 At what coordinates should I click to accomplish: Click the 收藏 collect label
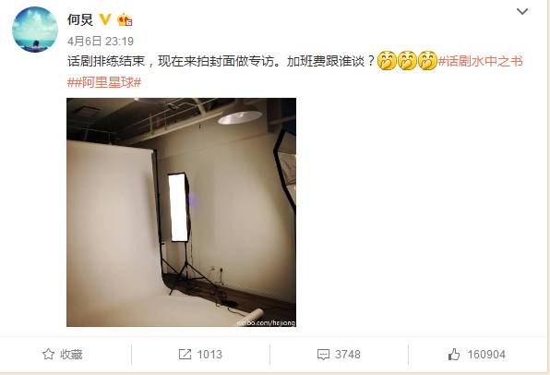coord(71,355)
